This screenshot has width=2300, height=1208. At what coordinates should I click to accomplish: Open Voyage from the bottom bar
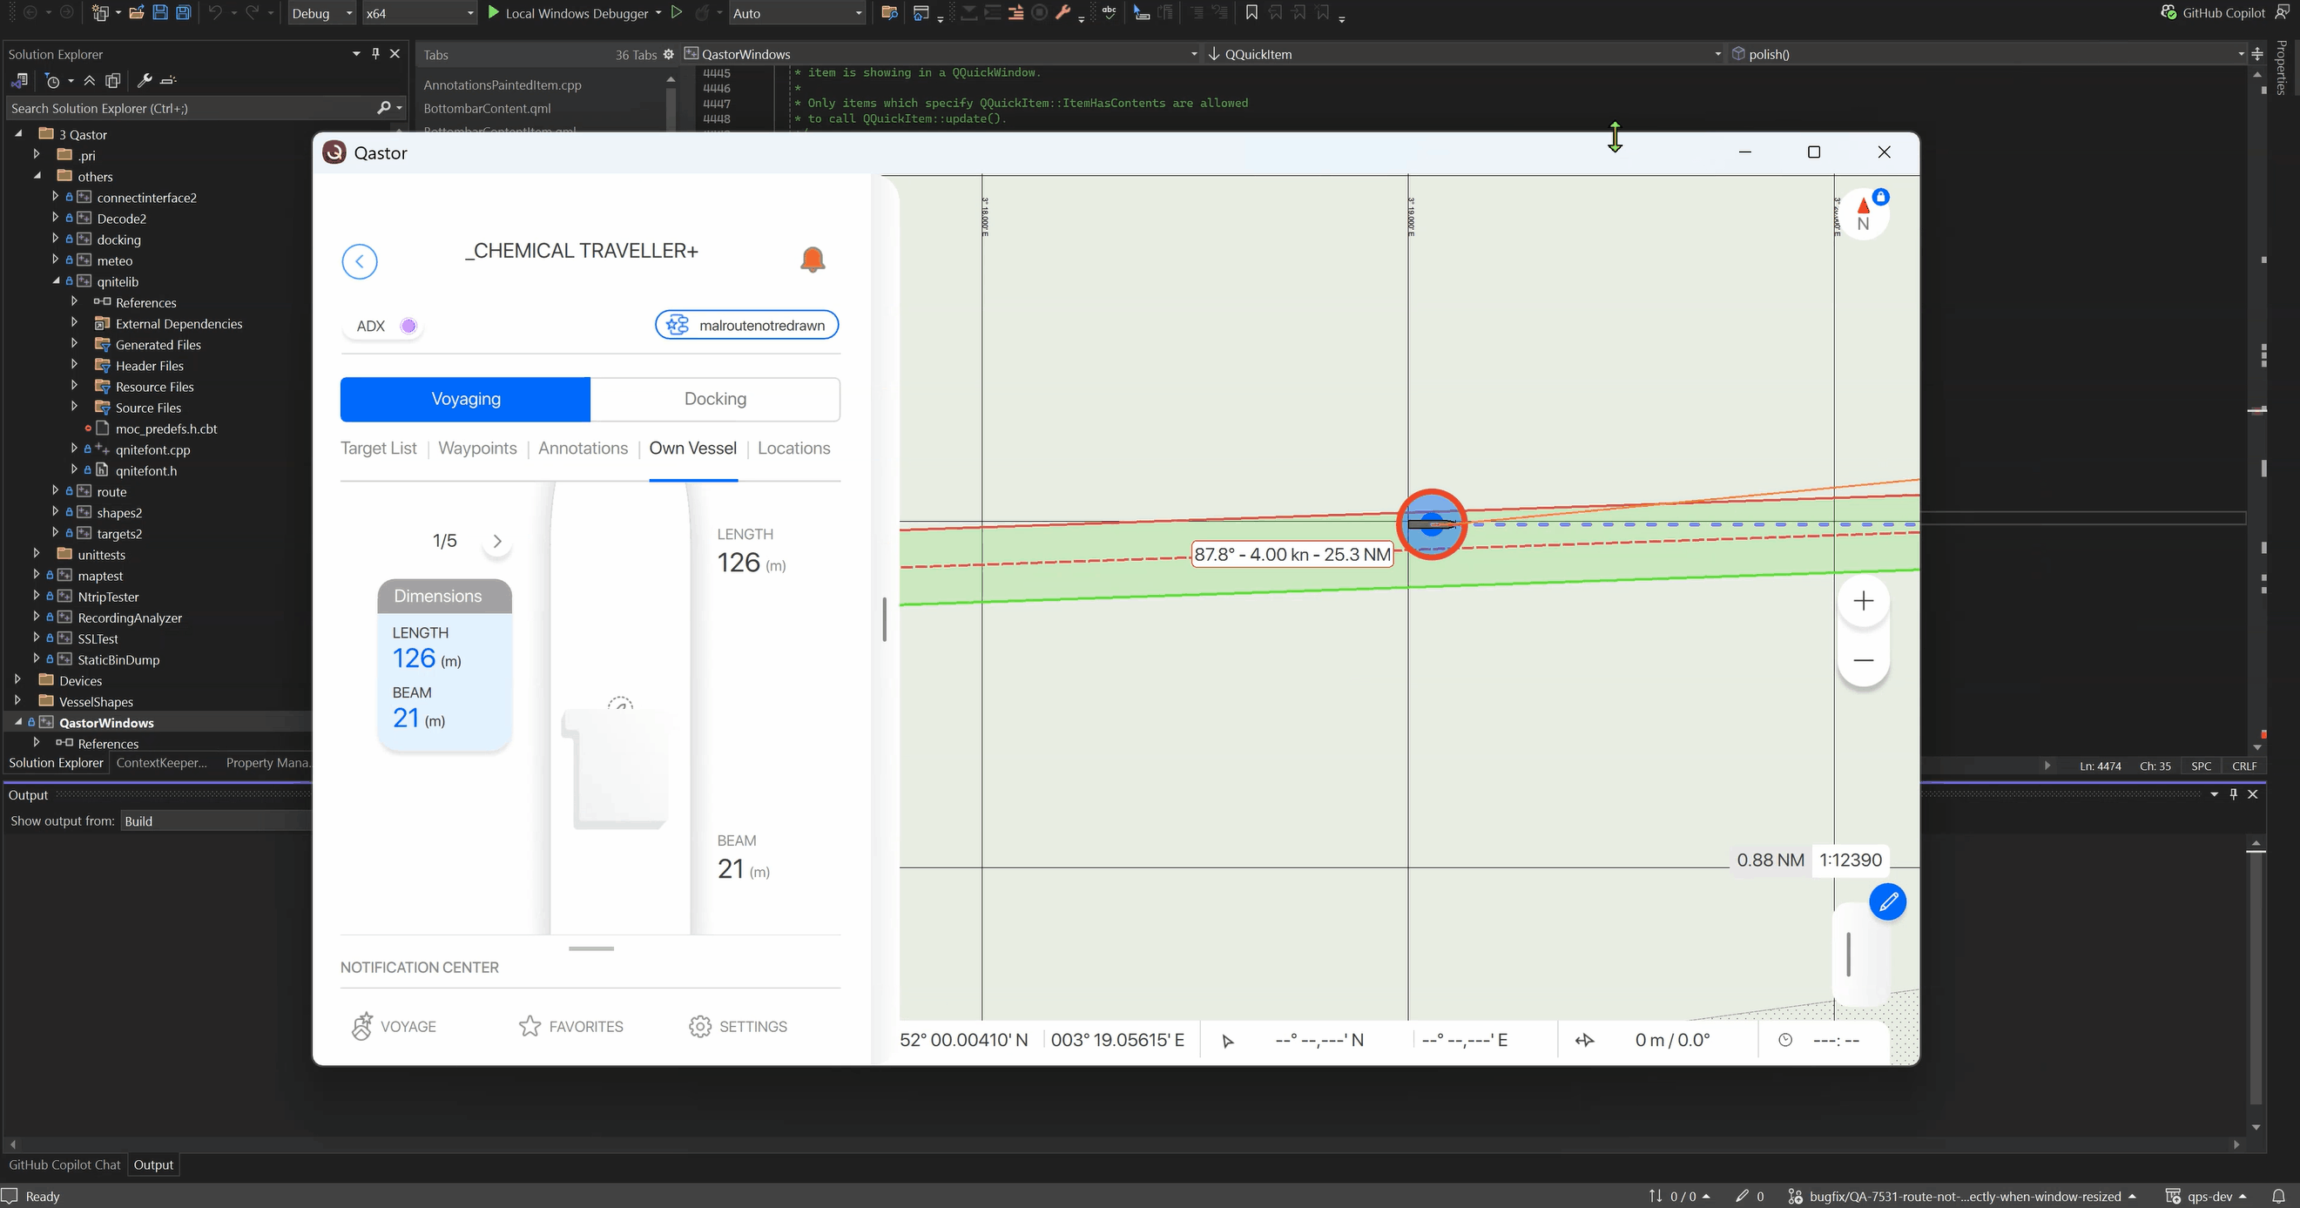pyautogui.click(x=394, y=1027)
